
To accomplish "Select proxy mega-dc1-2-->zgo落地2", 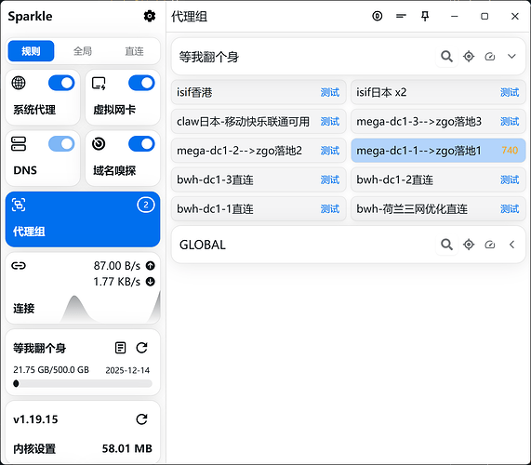I will click(x=259, y=151).
